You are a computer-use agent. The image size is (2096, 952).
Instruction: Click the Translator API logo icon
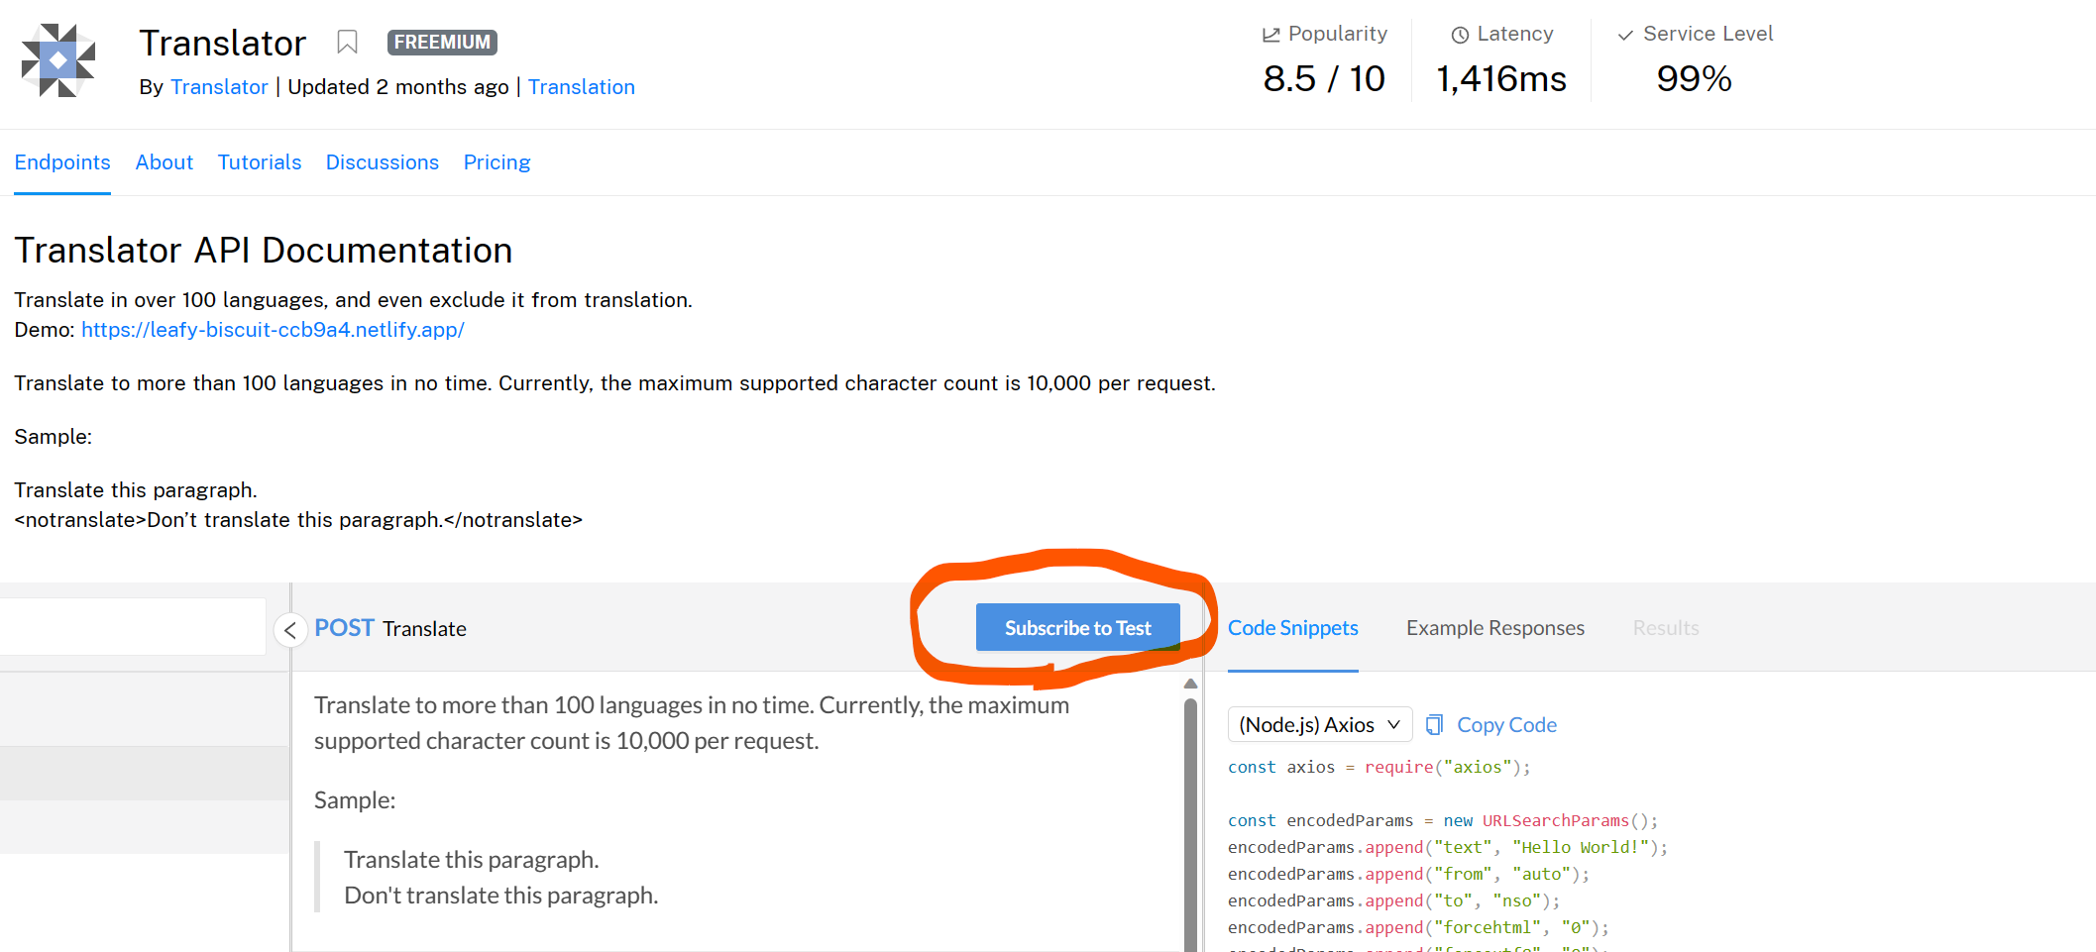[58, 60]
